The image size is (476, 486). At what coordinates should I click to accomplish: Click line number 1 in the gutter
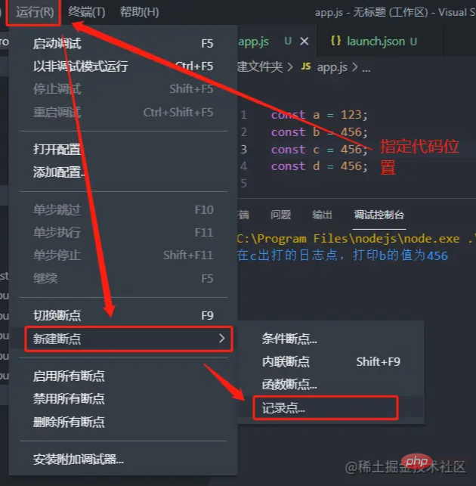(x=243, y=115)
